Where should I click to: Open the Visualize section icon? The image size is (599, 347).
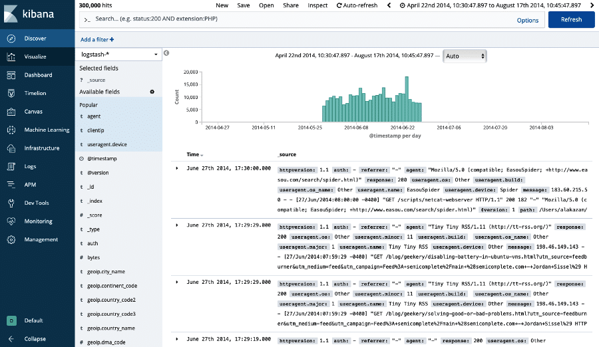coord(12,57)
